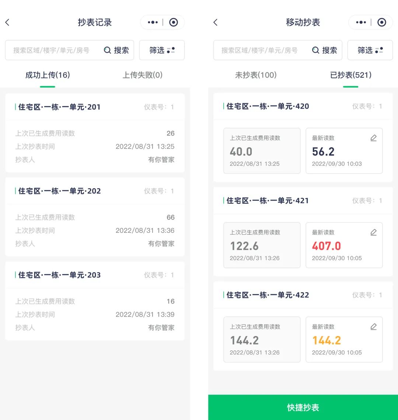
Task: Select the 成功上传(16) tab
Action: [48, 75]
